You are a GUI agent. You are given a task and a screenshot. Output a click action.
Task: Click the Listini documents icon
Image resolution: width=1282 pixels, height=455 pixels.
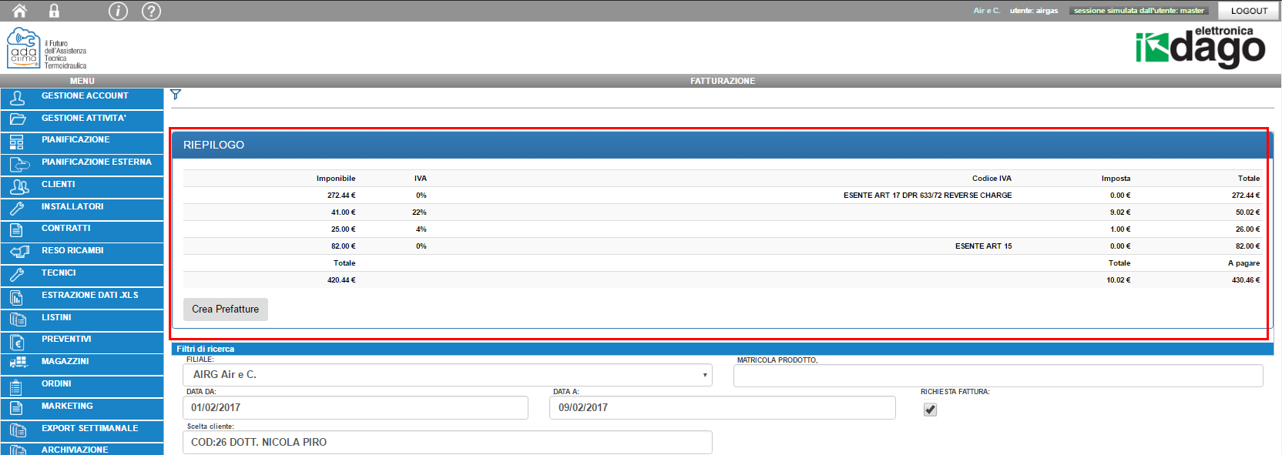(x=18, y=320)
